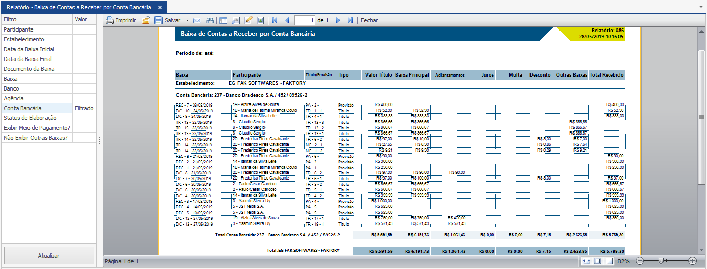
Task: Enable continuous scroll view mode
Action: [x=609, y=261]
